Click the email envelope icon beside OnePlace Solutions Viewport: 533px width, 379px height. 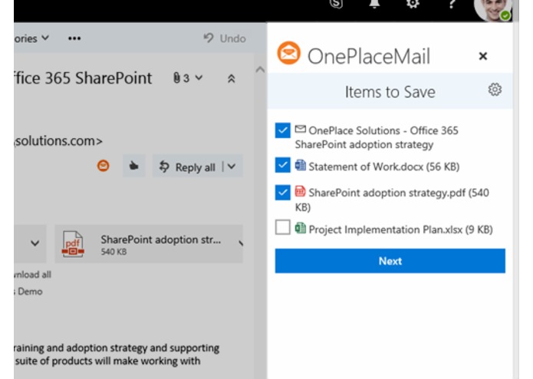tap(300, 129)
